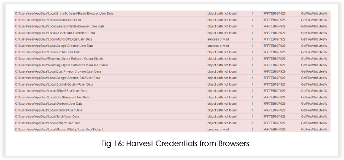Click the CentBrowser User Data path
344x160 pixels.
(52, 97)
